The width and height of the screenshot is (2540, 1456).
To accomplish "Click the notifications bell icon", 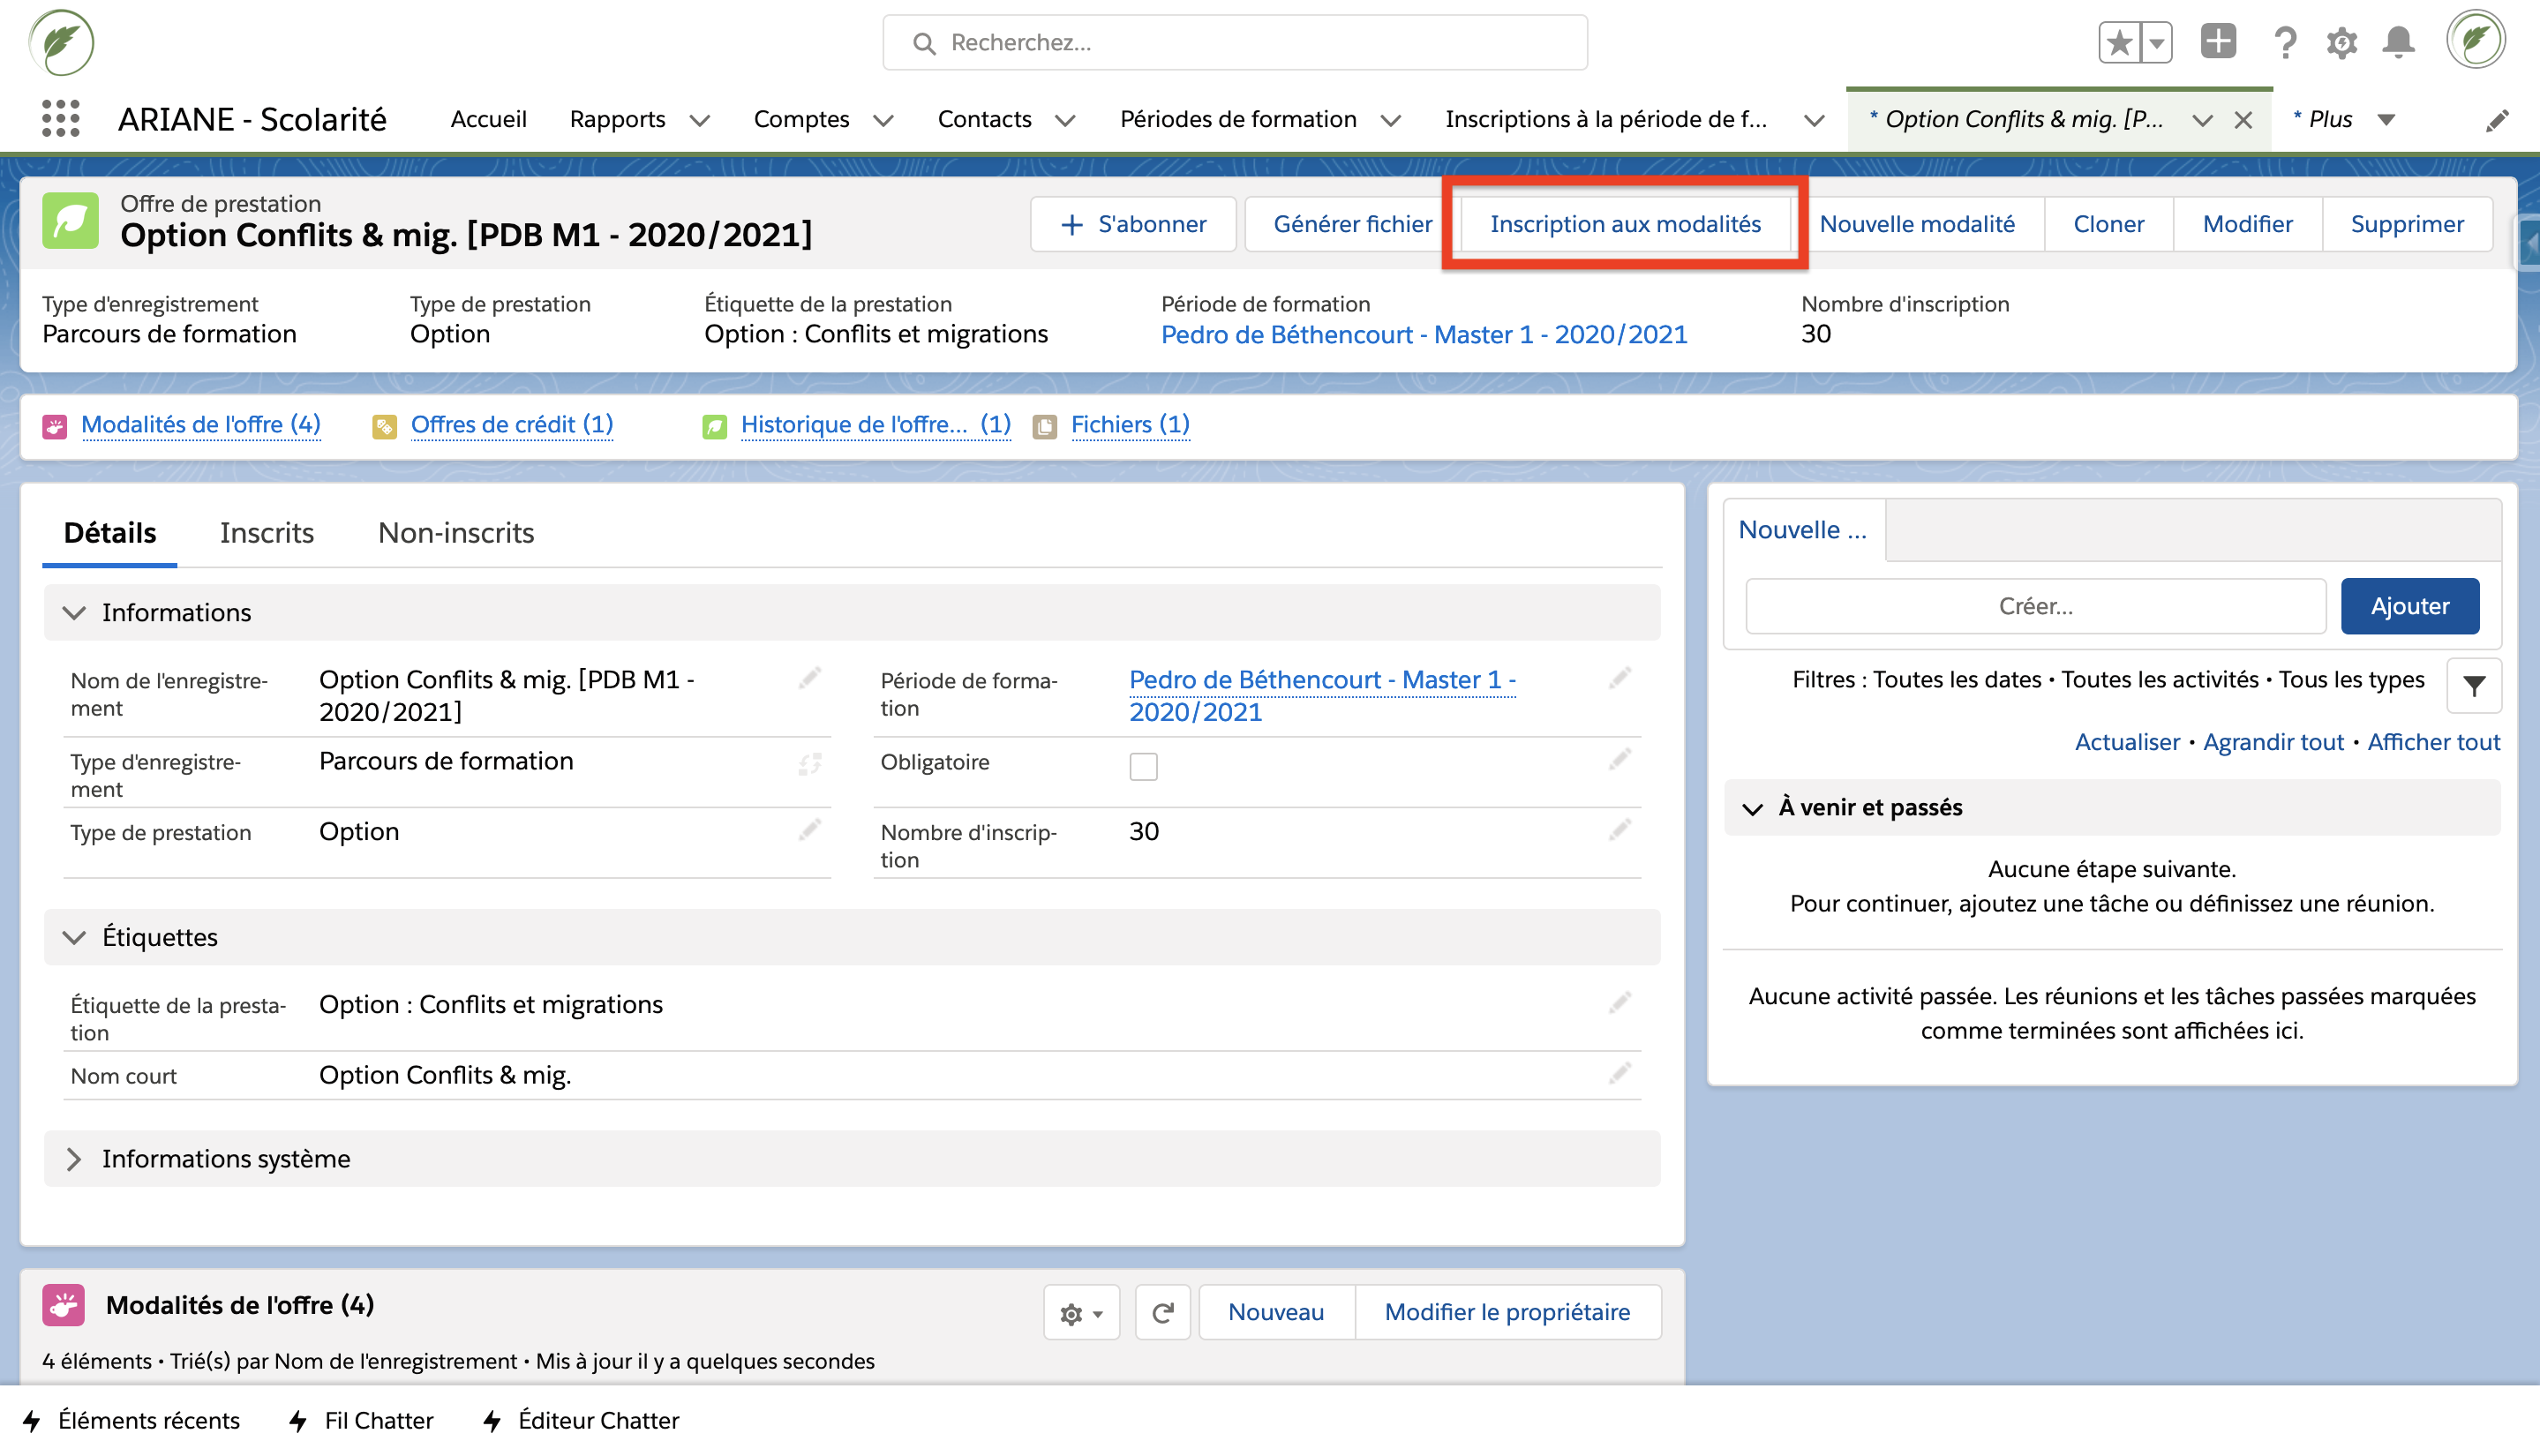I will [2398, 42].
